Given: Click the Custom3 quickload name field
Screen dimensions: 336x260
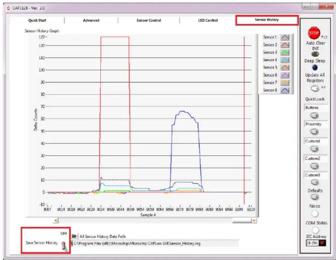Looking at the screenshot, I should pyautogui.click(x=315, y=175).
